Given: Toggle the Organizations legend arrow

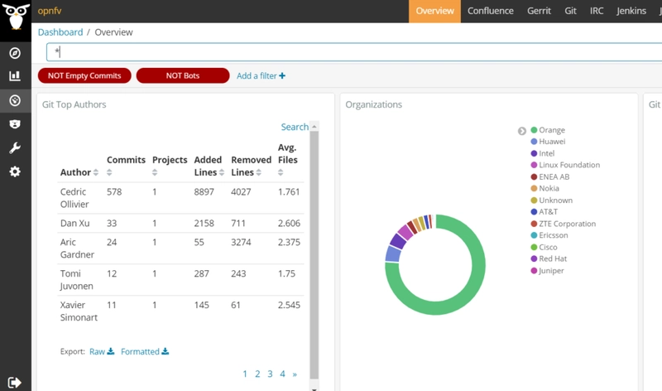Looking at the screenshot, I should 522,131.
